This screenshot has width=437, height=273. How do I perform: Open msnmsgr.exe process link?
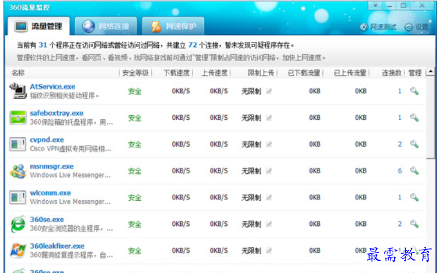[52, 166]
